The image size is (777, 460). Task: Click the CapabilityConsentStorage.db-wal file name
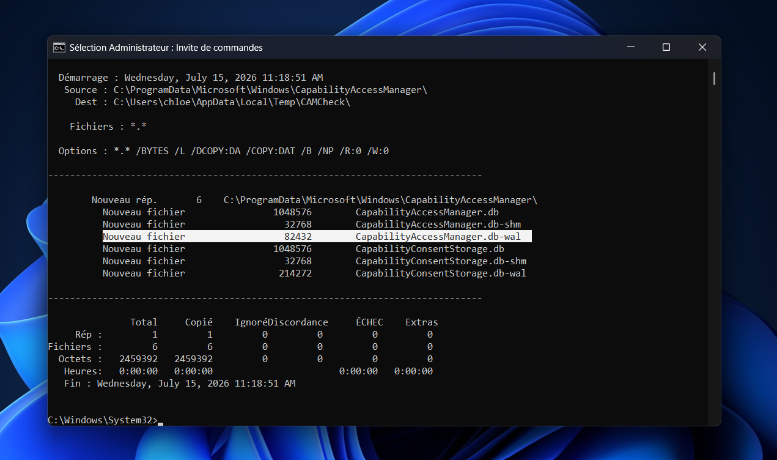point(441,273)
